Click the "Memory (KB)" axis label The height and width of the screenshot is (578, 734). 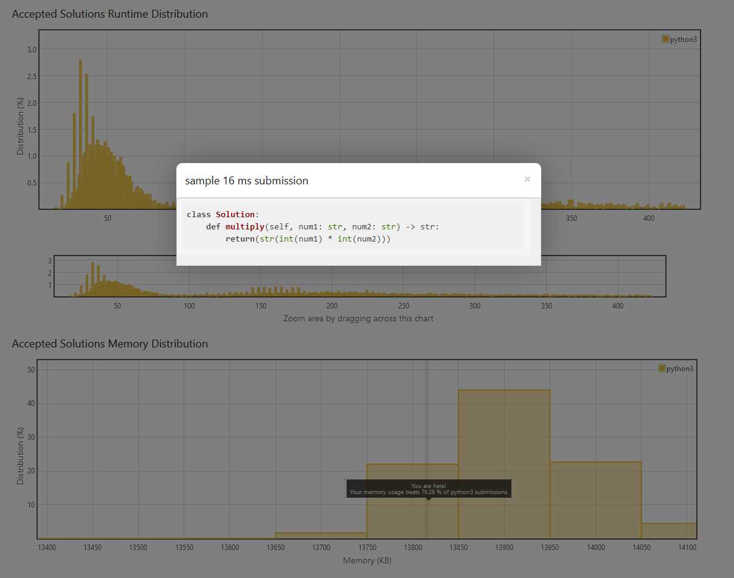tap(367, 560)
